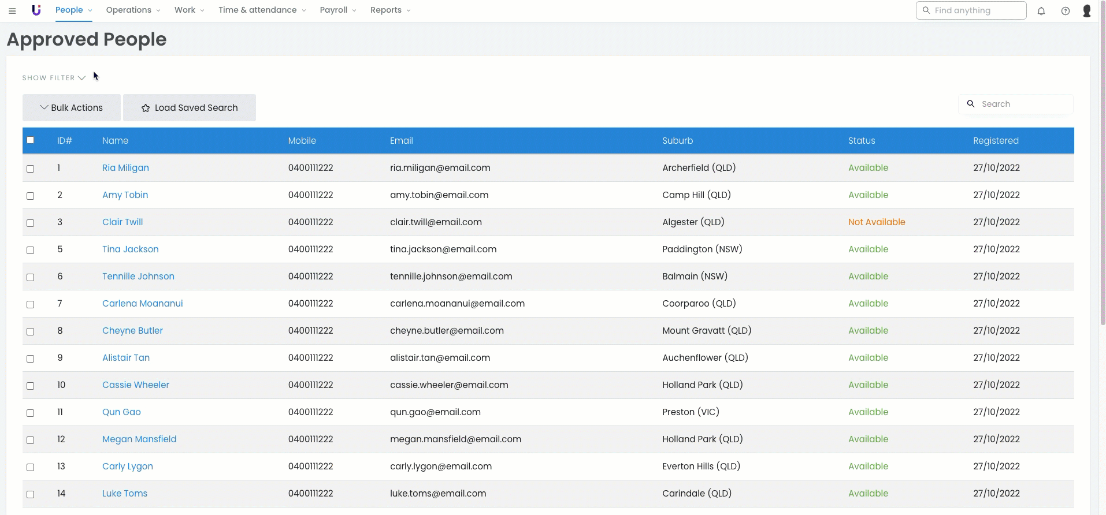1106x515 pixels.
Task: Open the Operations menu
Action: [x=133, y=10]
